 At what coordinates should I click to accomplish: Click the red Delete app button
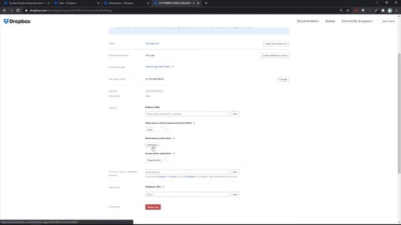pyautogui.click(x=153, y=207)
